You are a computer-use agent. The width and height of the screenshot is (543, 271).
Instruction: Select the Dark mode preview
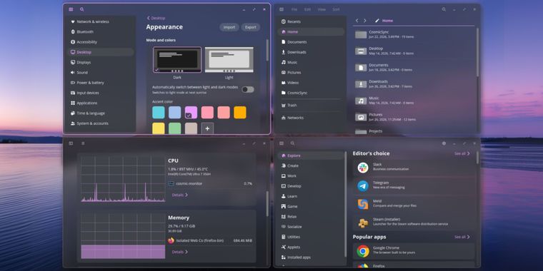click(x=177, y=60)
